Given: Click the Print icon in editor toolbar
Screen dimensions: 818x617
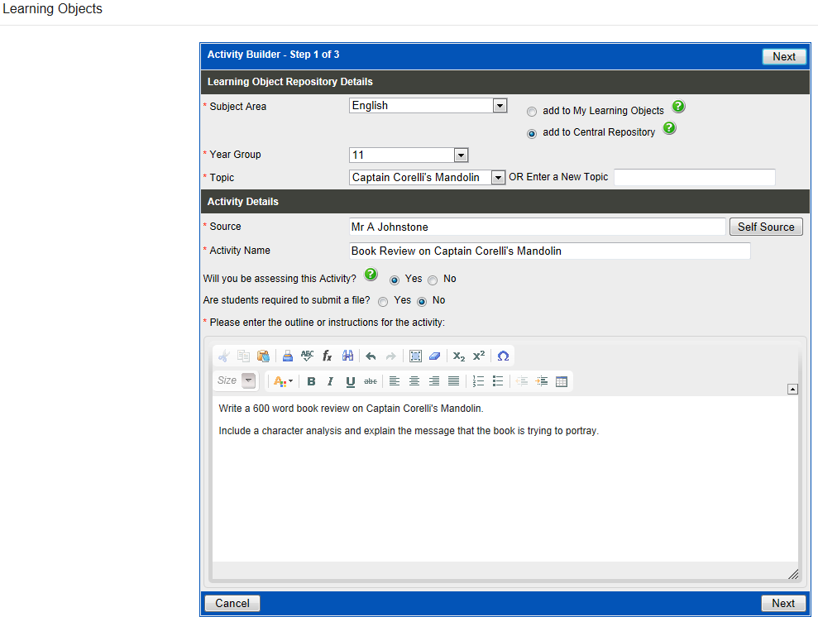Looking at the screenshot, I should pos(288,356).
